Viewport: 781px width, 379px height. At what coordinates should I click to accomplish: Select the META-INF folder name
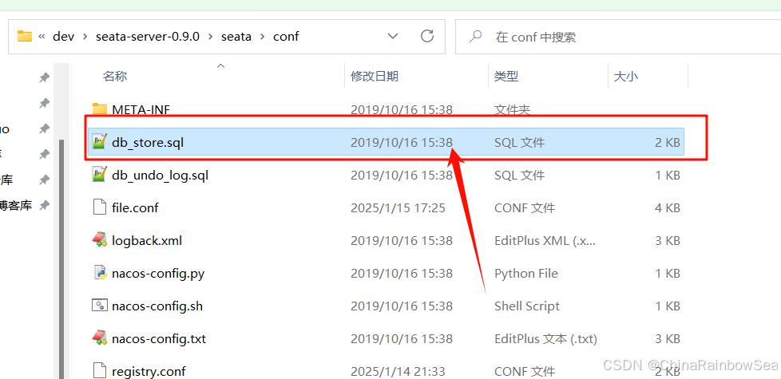[x=142, y=109]
